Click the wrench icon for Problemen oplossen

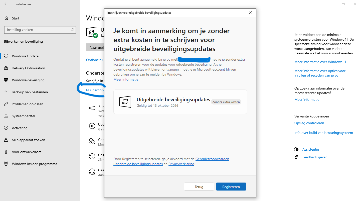tap(6, 104)
